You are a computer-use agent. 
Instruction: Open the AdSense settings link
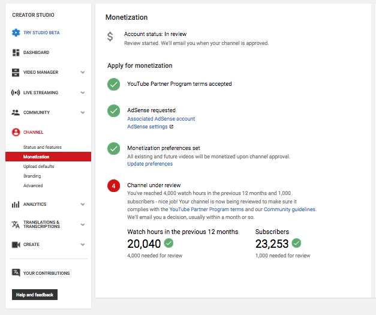[x=148, y=127]
